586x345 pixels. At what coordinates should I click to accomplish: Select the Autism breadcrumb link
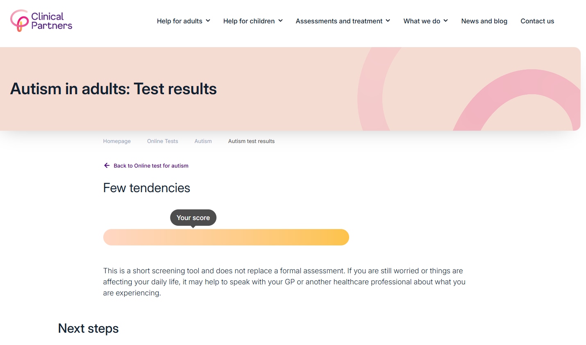(203, 141)
